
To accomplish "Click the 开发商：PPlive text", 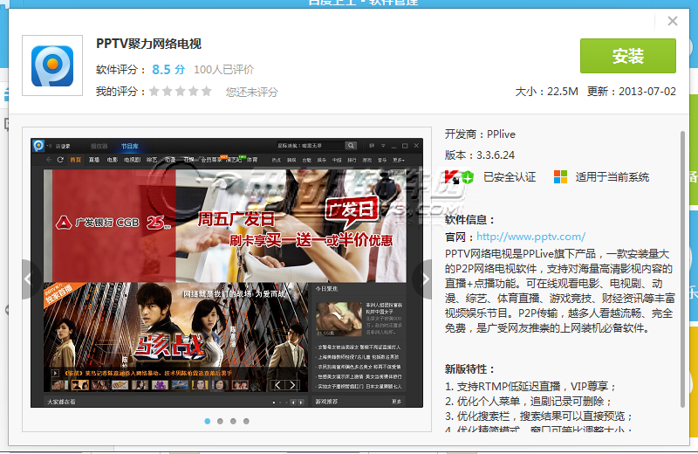I will 480,134.
